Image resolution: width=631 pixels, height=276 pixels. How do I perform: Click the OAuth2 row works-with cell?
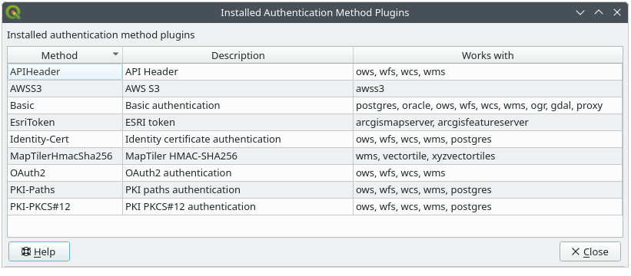point(488,173)
